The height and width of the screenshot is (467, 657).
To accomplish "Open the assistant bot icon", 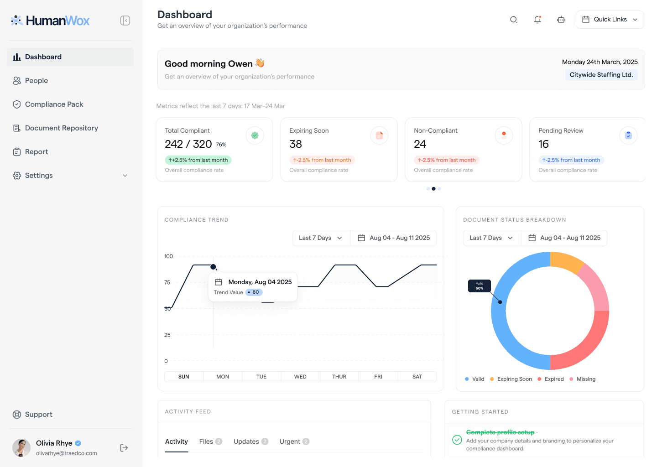I will pyautogui.click(x=561, y=20).
